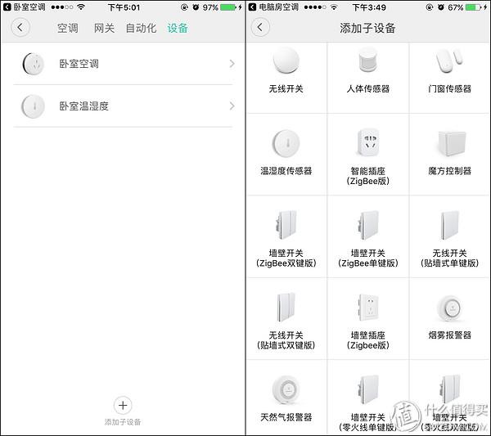This screenshot has width=491, height=436.
Task: Switch to the 空调 tab
Action: 68,28
